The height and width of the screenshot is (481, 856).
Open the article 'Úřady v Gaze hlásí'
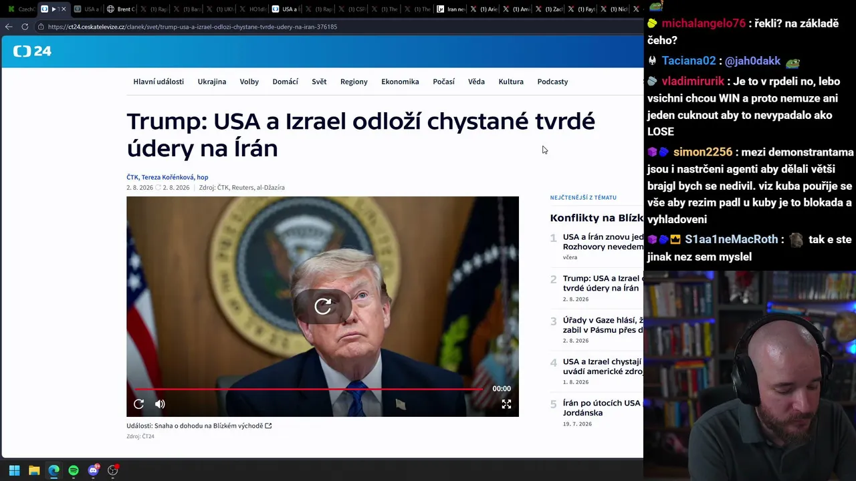603,325
